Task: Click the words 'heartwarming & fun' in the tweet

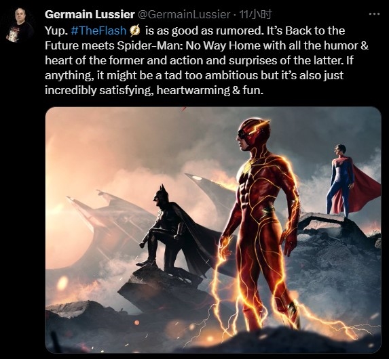Action: [x=209, y=90]
